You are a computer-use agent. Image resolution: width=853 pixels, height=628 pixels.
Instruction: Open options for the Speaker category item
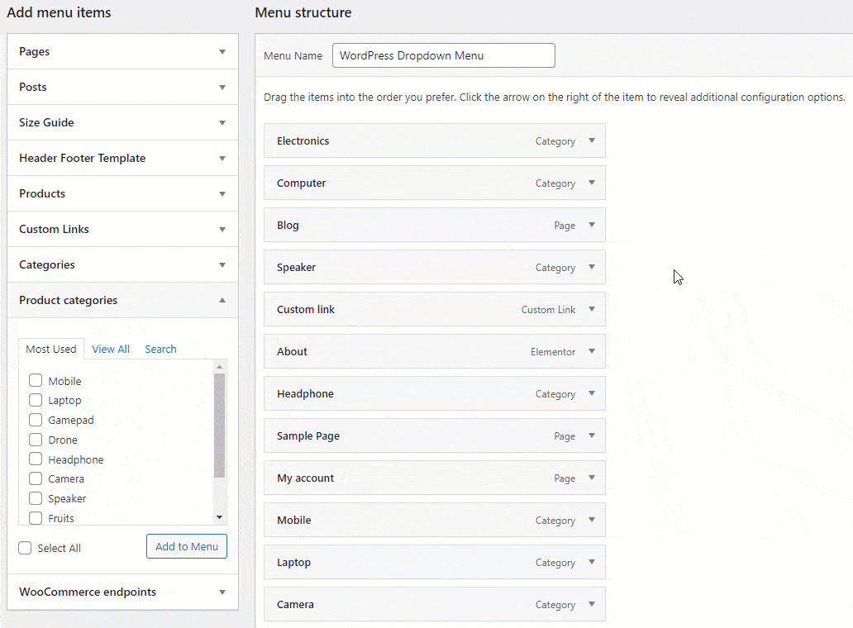click(x=592, y=267)
